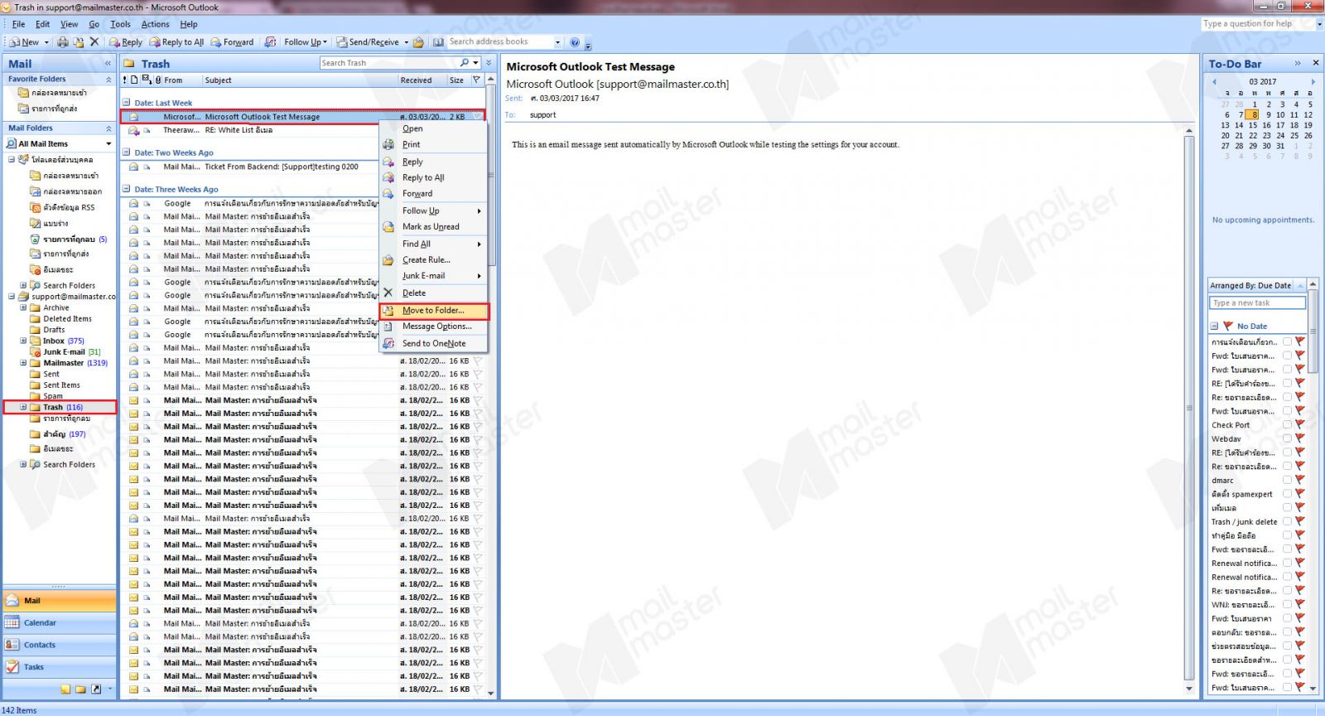Viewport: 1325px width, 716px height.
Task: Check the Check Port task checkbox
Action: tap(1287, 425)
